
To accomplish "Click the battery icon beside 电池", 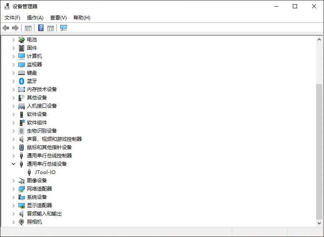I will (21, 40).
